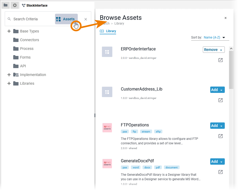Screen dimensions: 238x190
Task: Open the Sort by Name (A-Z) dropdown
Action: pos(214,37)
